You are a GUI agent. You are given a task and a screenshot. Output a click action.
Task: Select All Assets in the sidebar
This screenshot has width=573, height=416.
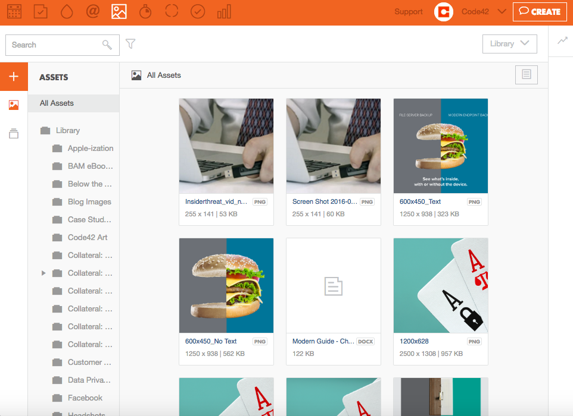[73, 103]
